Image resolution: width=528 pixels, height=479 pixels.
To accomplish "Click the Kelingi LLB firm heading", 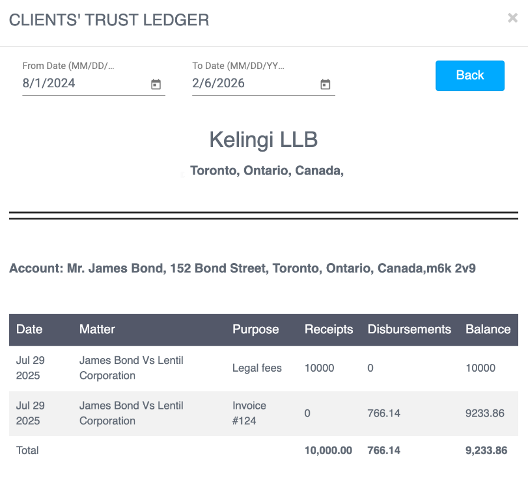I will [x=264, y=140].
